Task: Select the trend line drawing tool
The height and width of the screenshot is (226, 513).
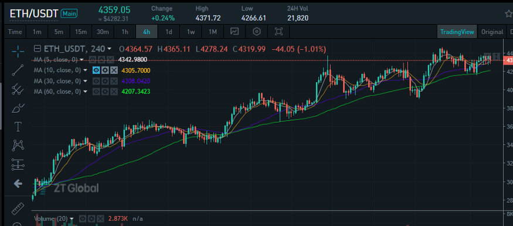Action: [18, 70]
